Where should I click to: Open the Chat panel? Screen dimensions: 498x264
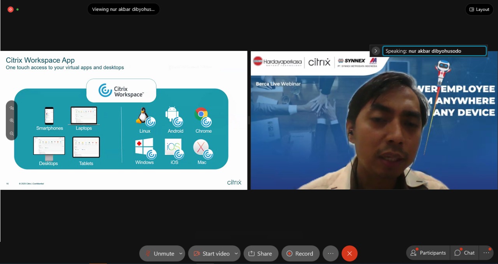click(465, 253)
